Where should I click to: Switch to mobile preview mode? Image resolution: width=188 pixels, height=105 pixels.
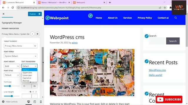coord(41,102)
